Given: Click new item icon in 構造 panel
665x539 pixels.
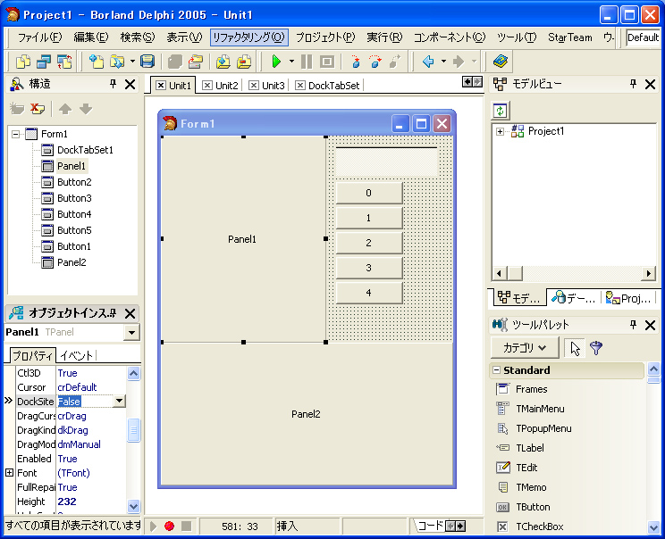Looking at the screenshot, I should point(17,109).
